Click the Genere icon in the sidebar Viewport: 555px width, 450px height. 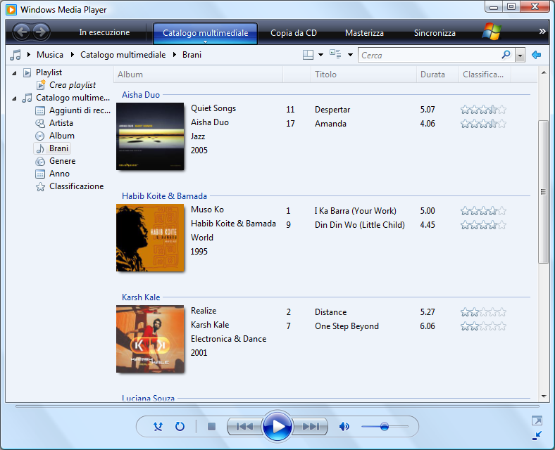[40, 162]
